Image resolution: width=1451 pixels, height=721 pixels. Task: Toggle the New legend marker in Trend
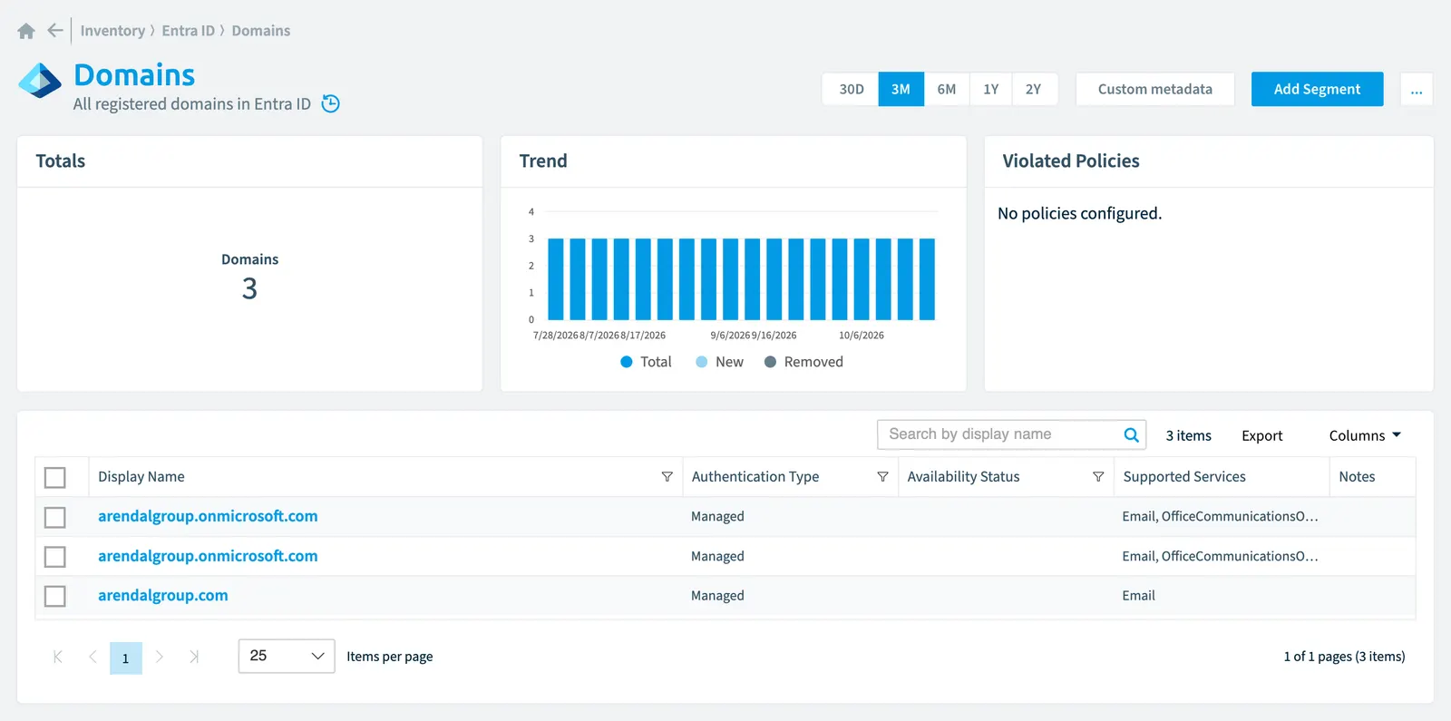[701, 362]
